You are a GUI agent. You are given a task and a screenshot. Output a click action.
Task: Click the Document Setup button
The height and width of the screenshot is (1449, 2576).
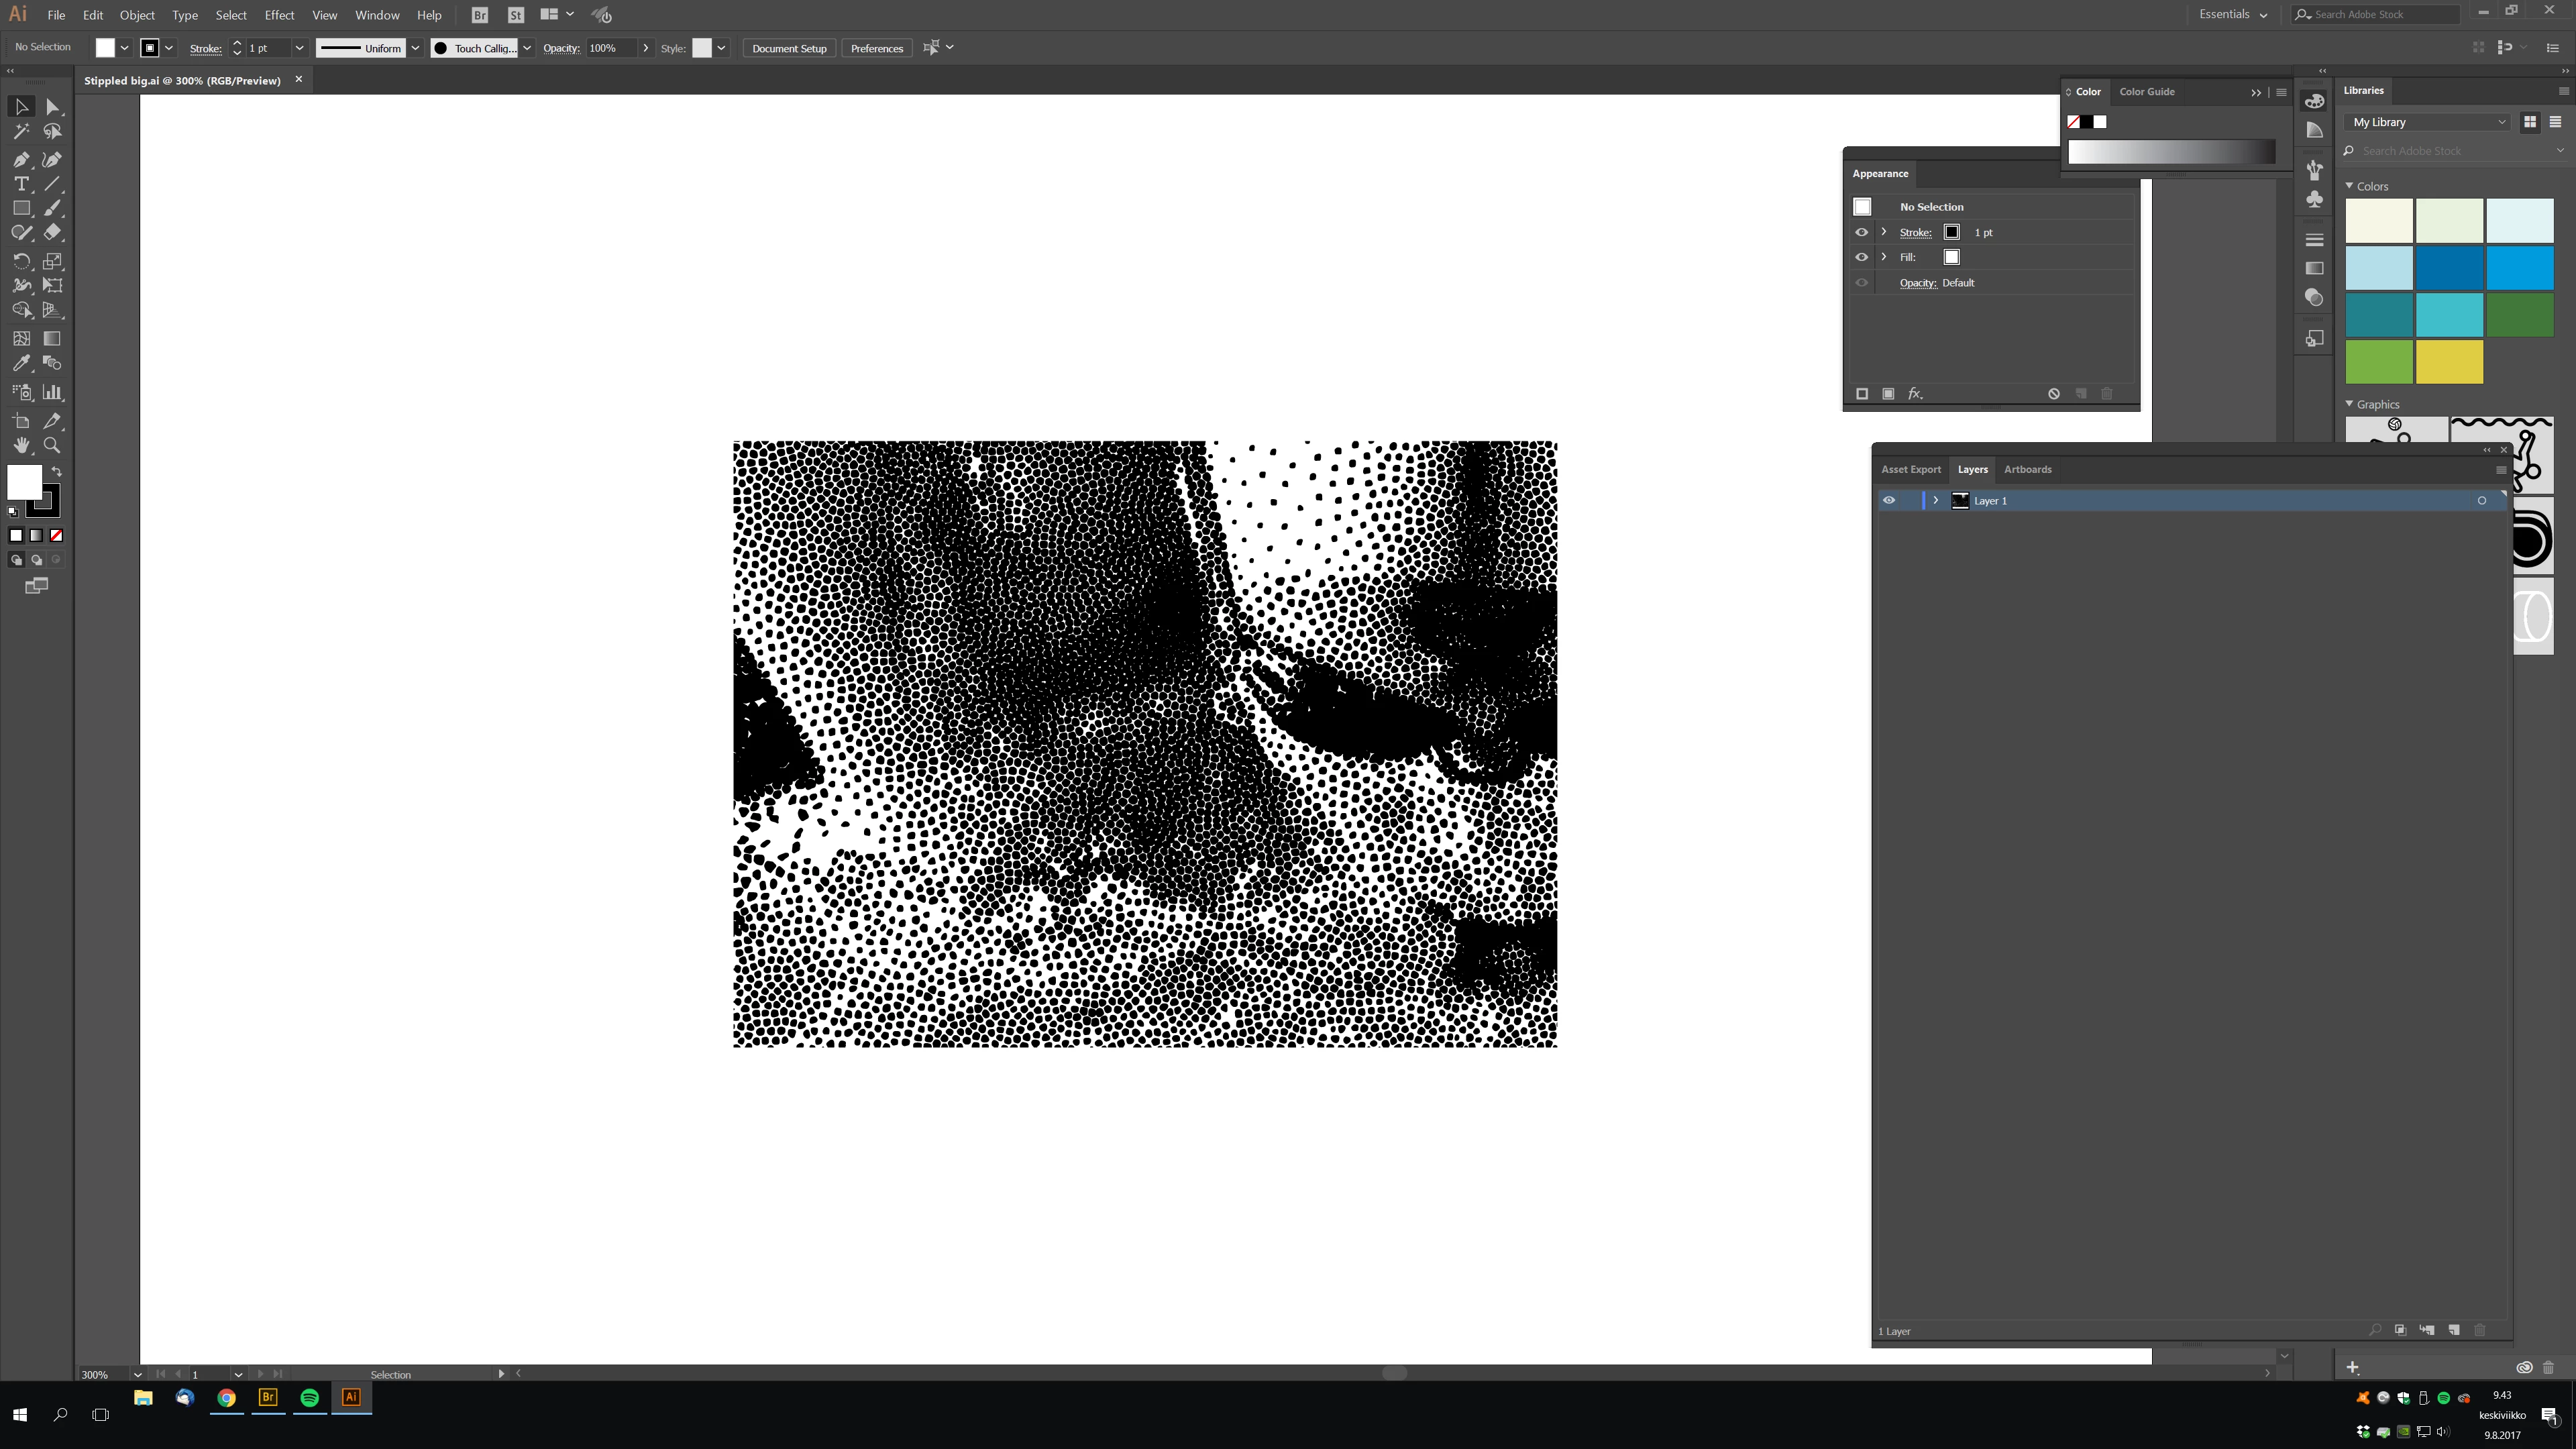[x=789, y=48]
